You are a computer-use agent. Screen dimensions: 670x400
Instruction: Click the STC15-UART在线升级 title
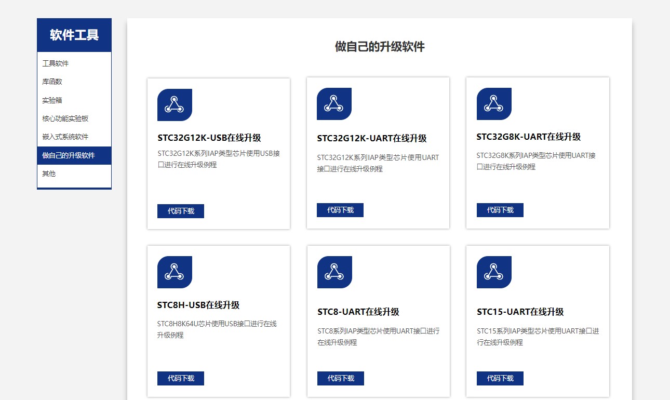click(520, 312)
